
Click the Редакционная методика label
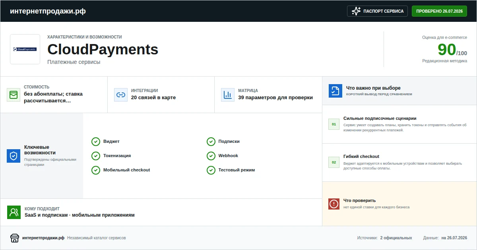tap(445, 61)
